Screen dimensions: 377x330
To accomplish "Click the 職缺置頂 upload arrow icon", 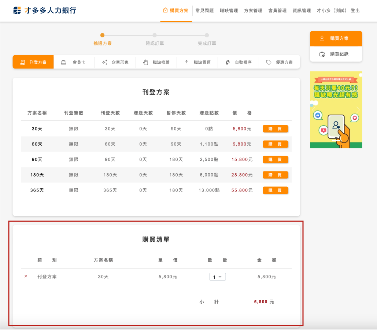I will (x=186, y=62).
